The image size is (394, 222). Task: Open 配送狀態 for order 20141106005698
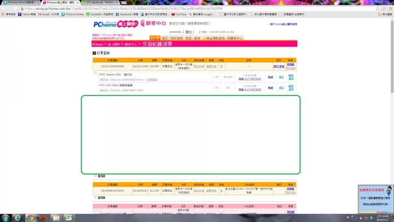199,66
